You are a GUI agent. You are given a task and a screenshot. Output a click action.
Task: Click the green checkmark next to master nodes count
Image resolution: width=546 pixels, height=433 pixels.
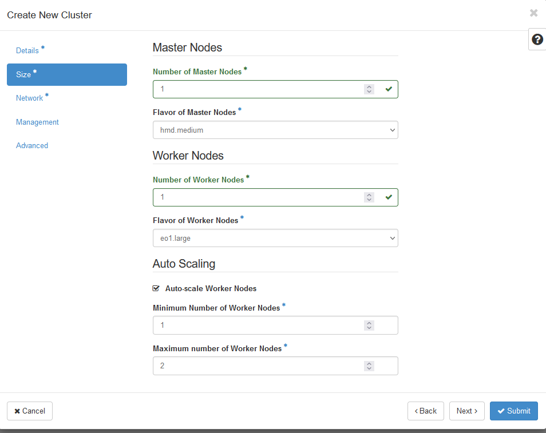tap(389, 89)
